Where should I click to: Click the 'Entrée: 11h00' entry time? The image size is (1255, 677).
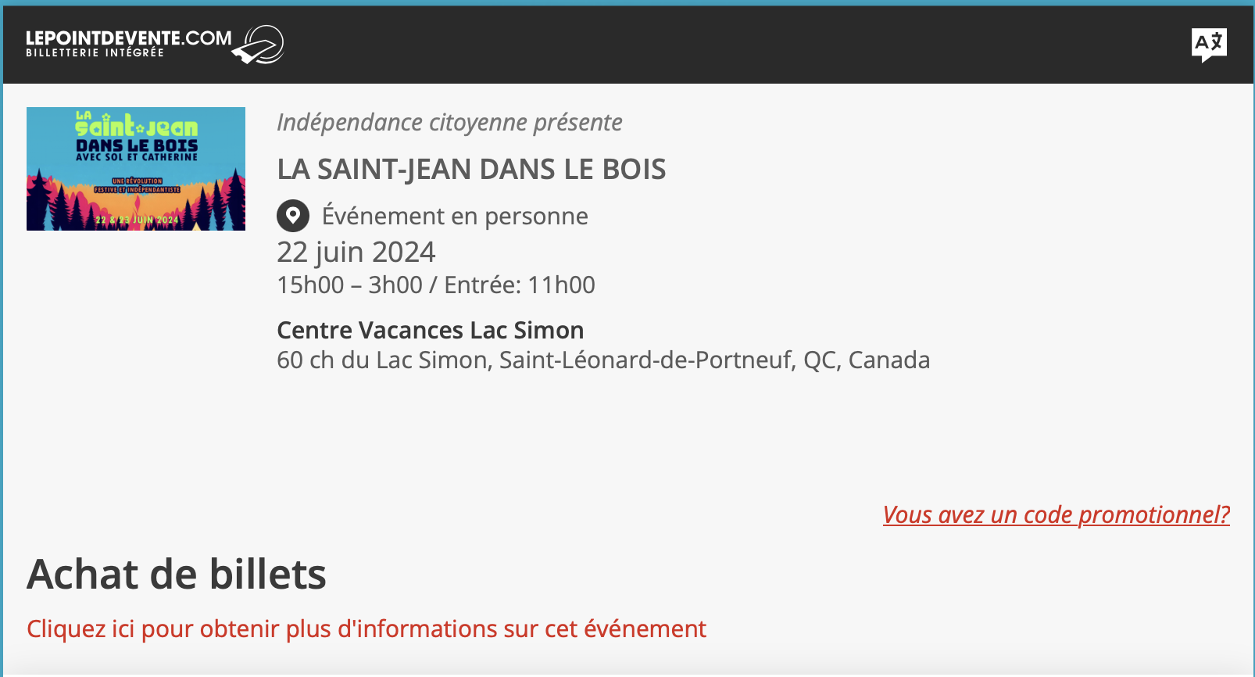520,285
